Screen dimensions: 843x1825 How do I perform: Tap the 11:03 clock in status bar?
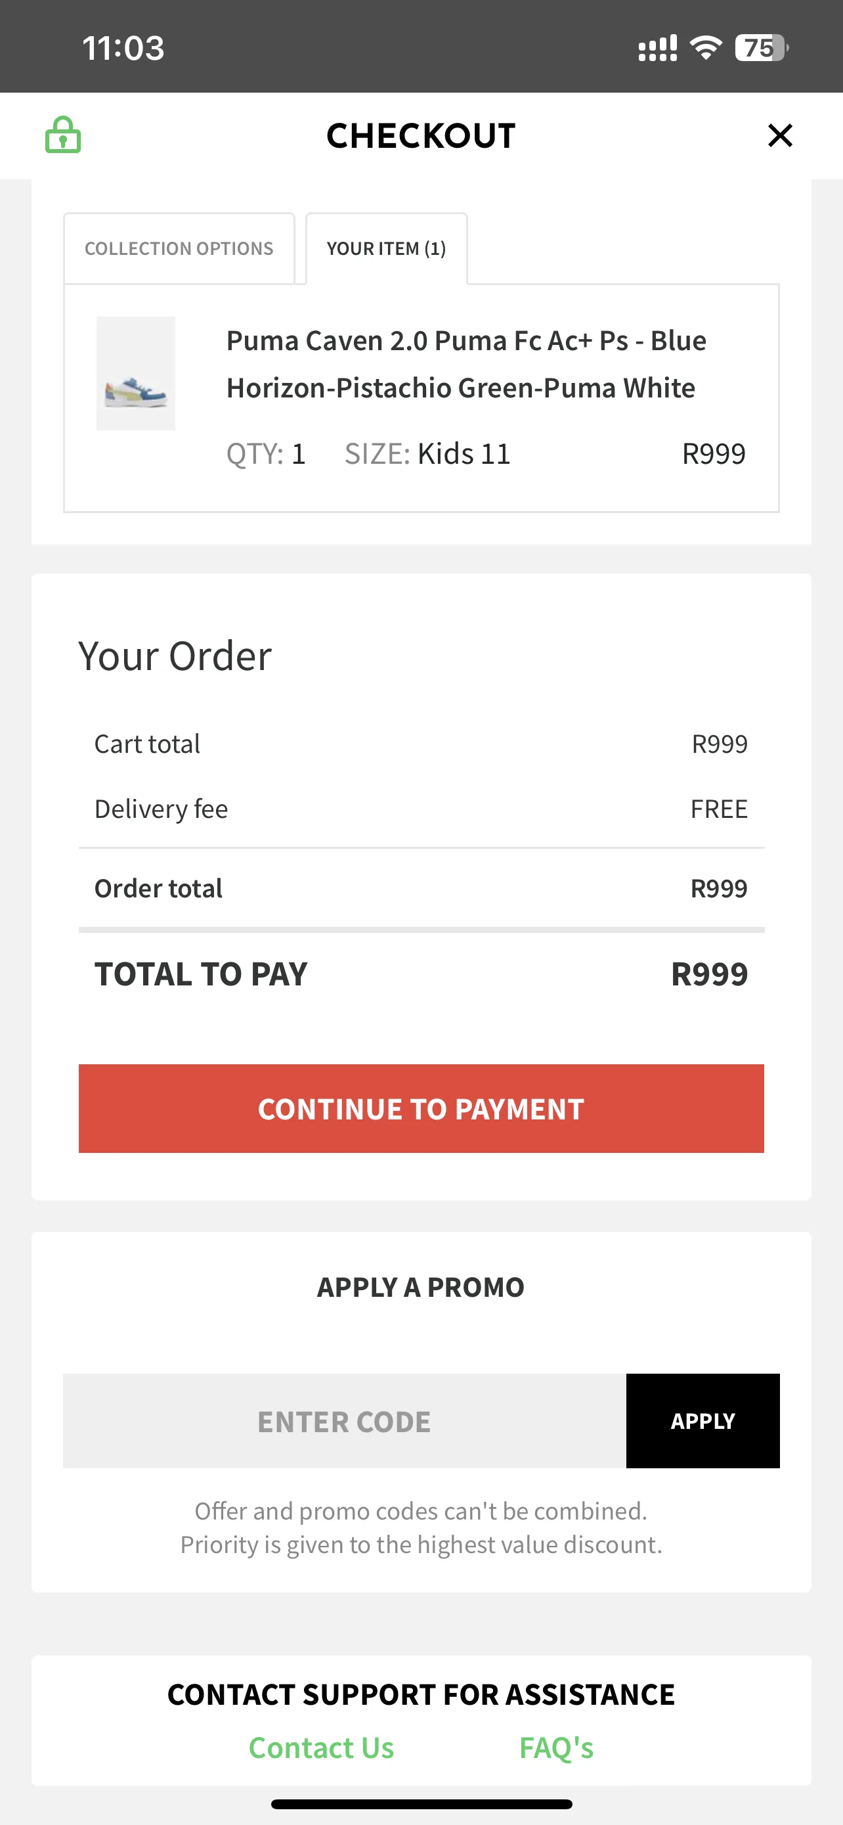coord(123,48)
